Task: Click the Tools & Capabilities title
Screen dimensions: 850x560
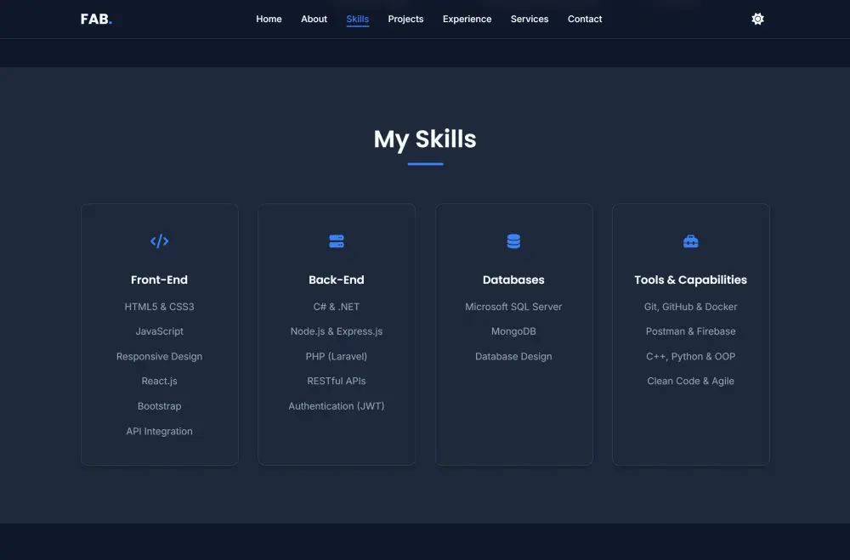Action: [690, 280]
